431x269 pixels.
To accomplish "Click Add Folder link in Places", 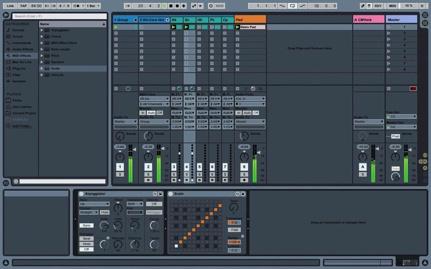I will pos(22,126).
